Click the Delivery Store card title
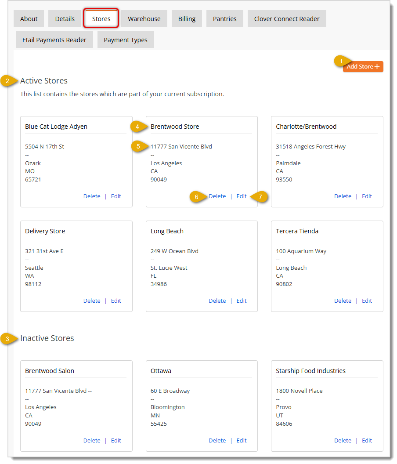Screen dimensions: 397x464 tap(45, 231)
